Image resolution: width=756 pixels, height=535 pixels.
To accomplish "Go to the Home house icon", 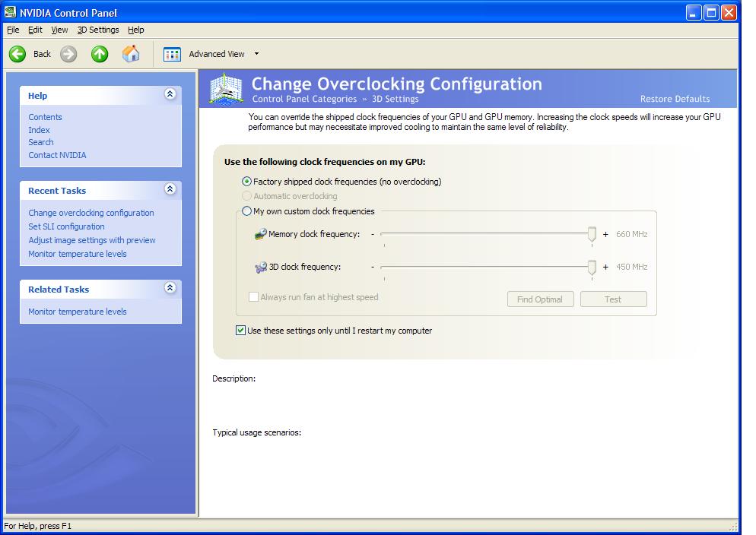I will (x=131, y=53).
